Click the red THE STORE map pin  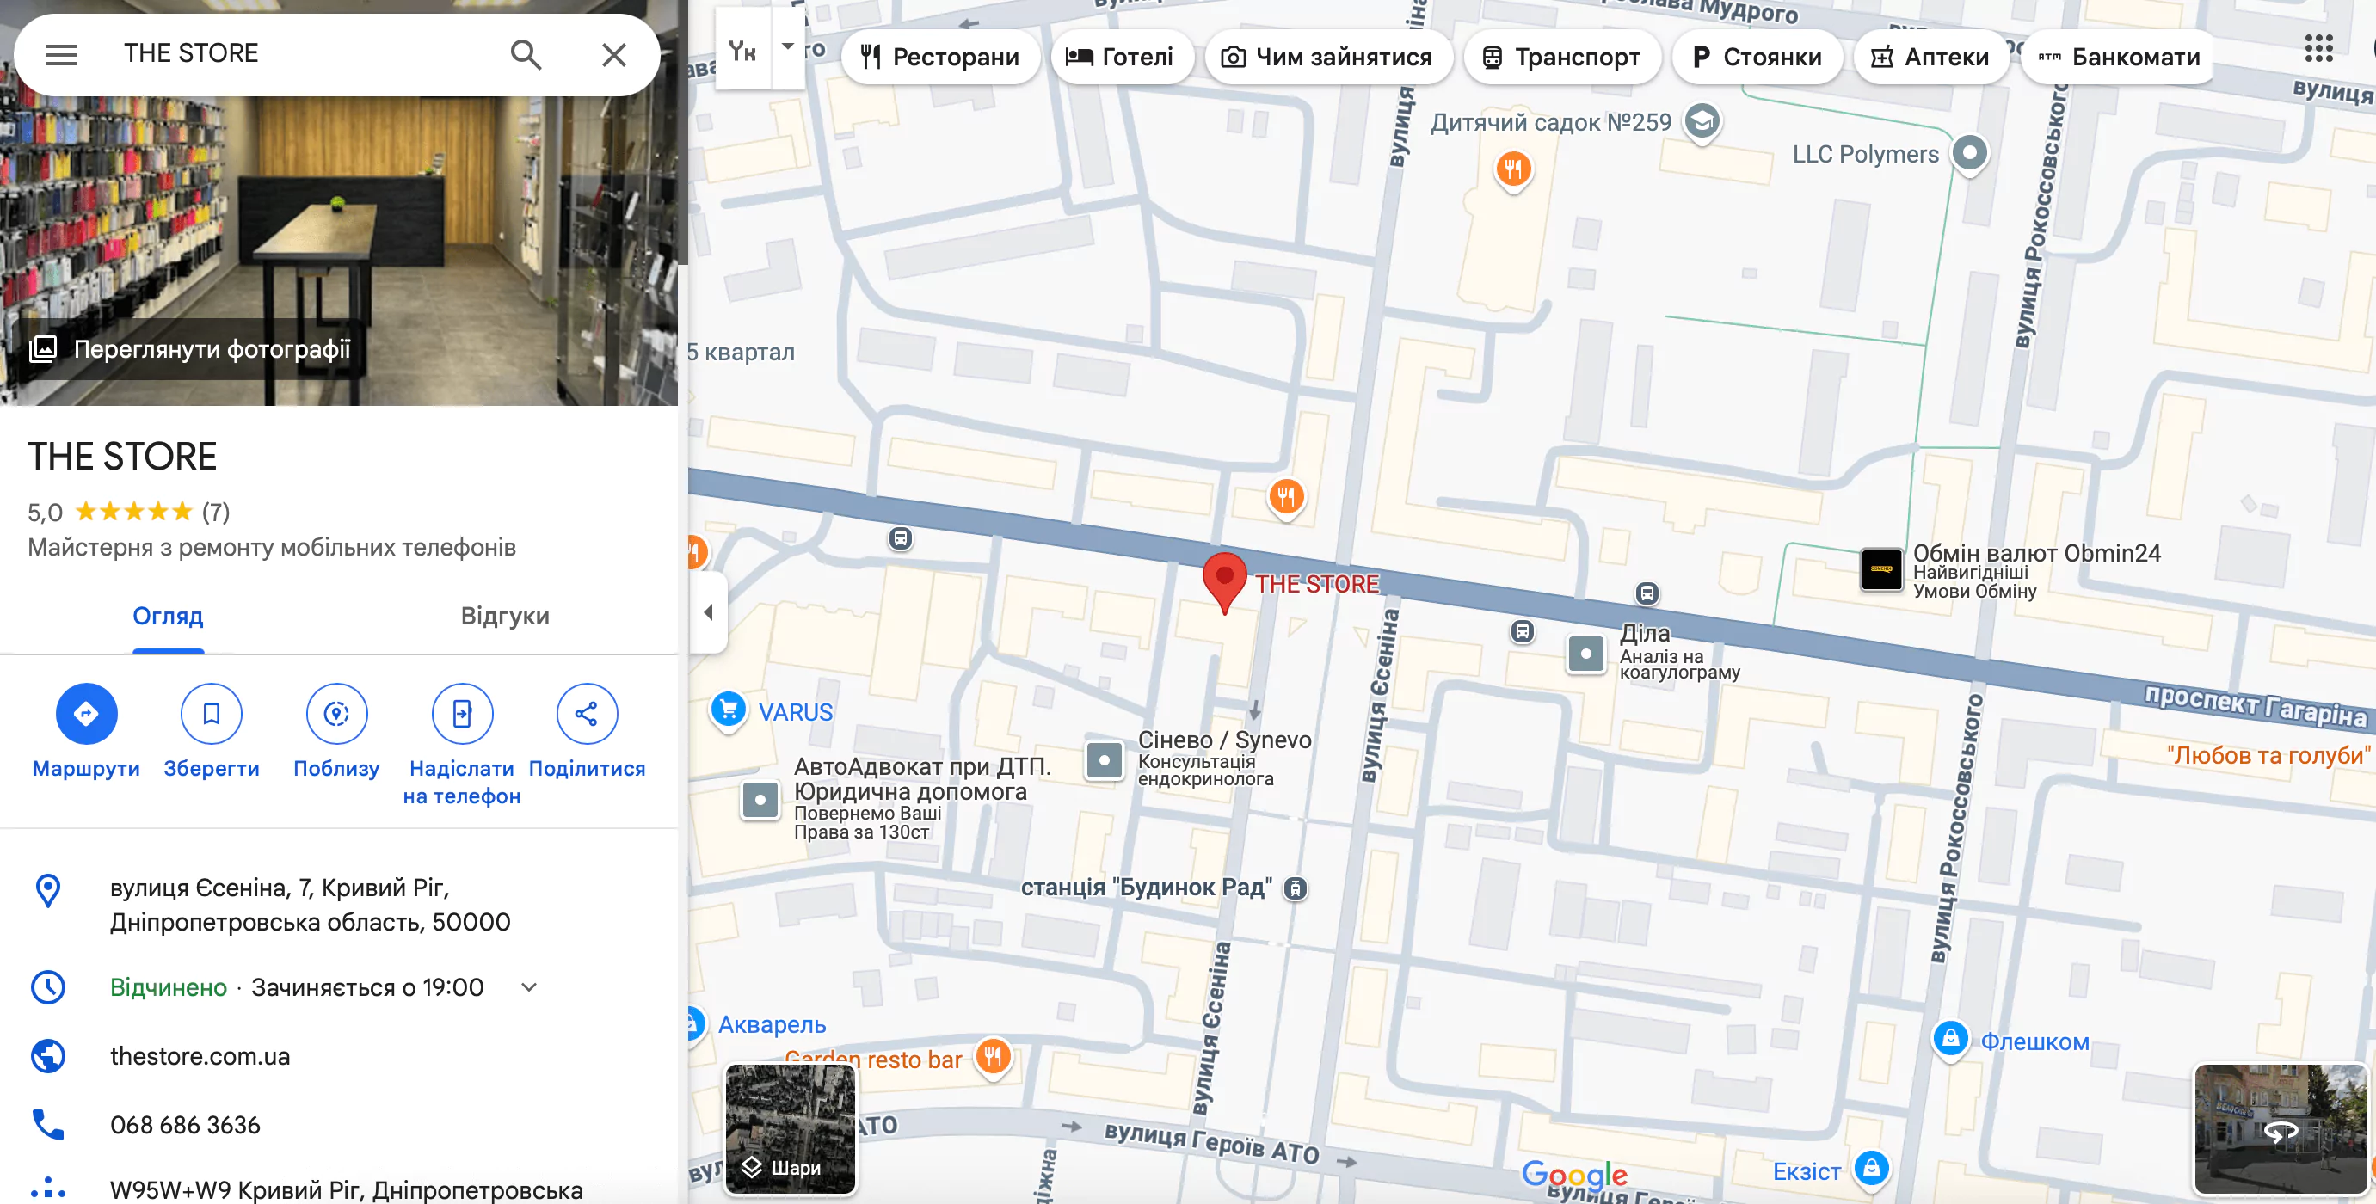(x=1225, y=581)
